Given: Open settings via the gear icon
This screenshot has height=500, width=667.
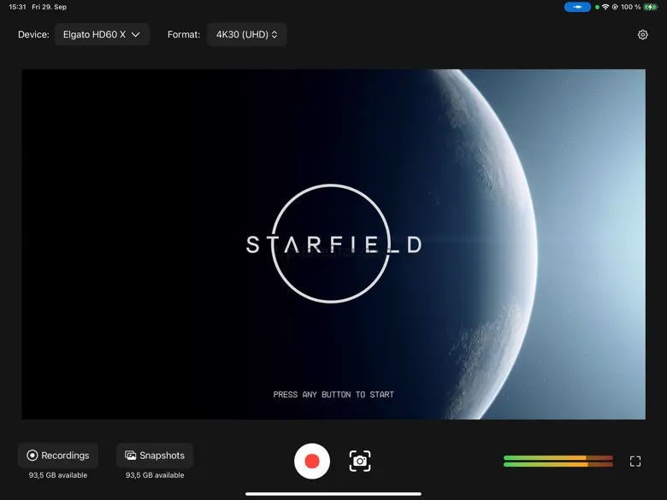Looking at the screenshot, I should pyautogui.click(x=643, y=35).
